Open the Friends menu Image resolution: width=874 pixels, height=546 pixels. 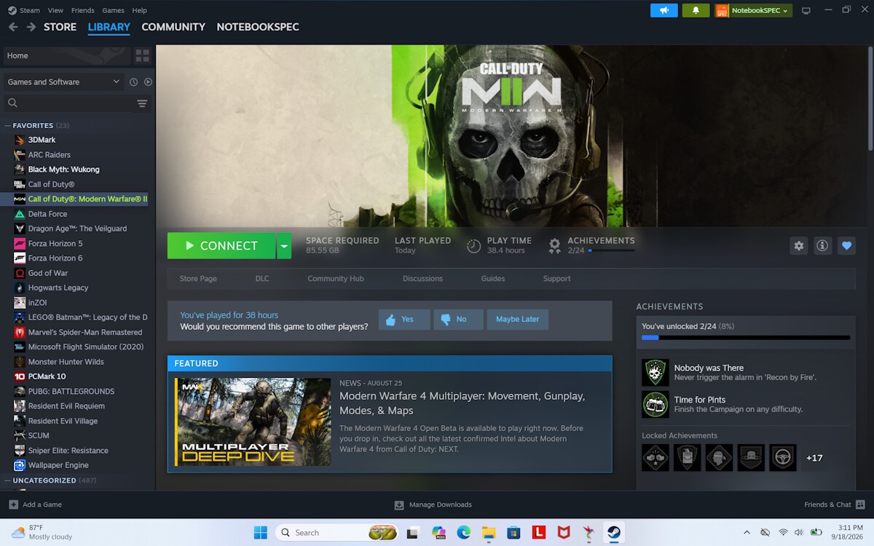tap(83, 10)
